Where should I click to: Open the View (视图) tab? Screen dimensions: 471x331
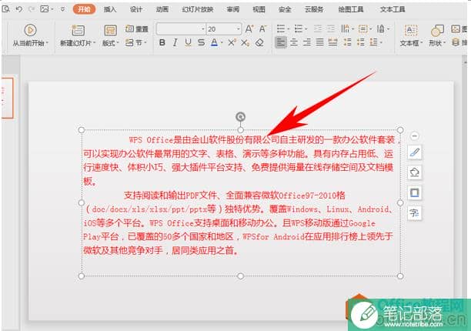tap(259, 9)
